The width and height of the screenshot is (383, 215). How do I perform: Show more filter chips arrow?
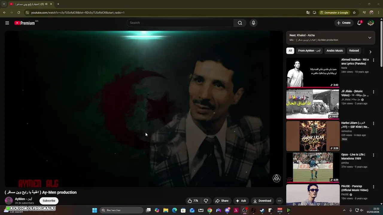pos(370,52)
